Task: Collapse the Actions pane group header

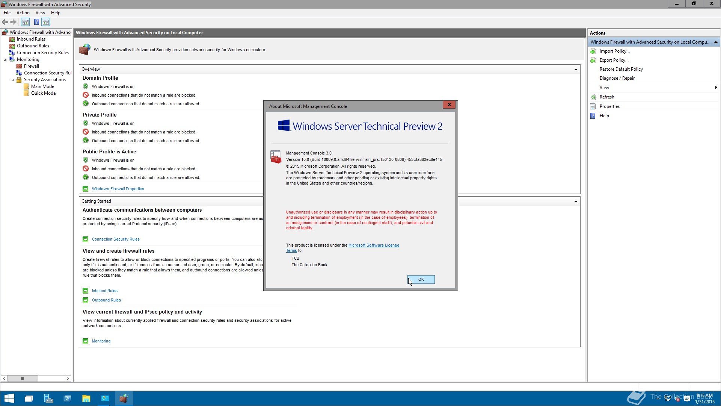Action: (x=716, y=42)
